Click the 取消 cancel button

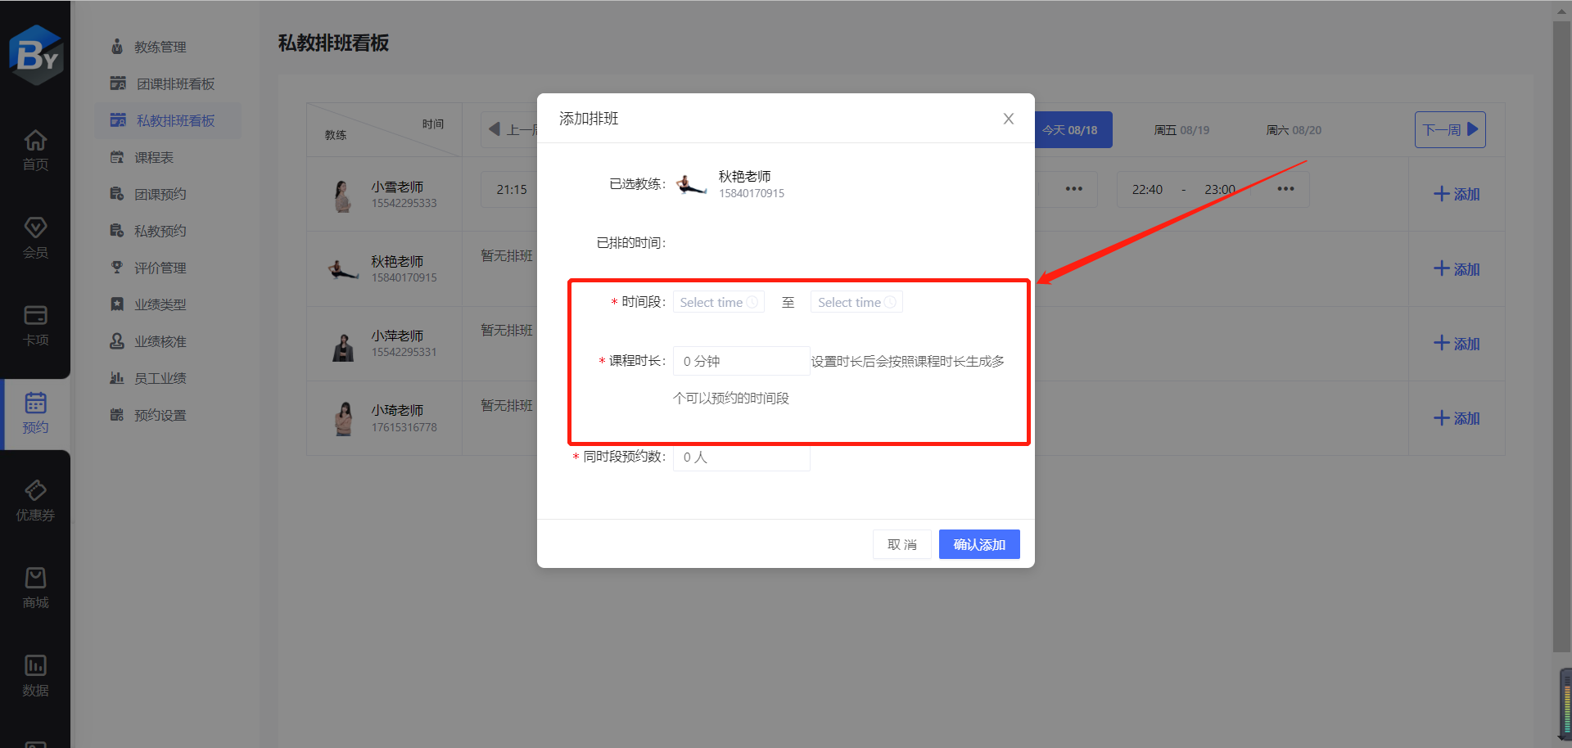[x=901, y=543]
